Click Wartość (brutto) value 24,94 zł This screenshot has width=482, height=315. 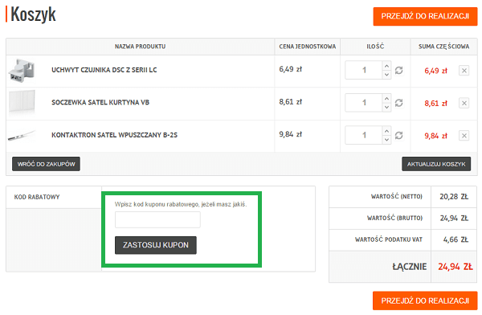[x=454, y=218]
